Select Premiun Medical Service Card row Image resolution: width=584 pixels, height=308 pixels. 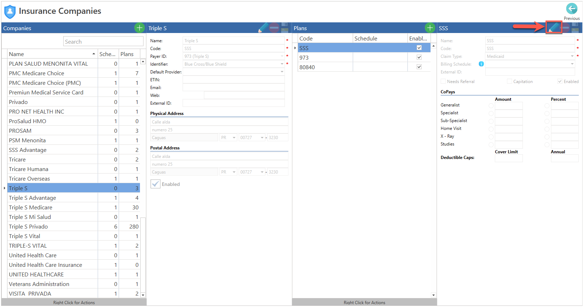point(74,92)
